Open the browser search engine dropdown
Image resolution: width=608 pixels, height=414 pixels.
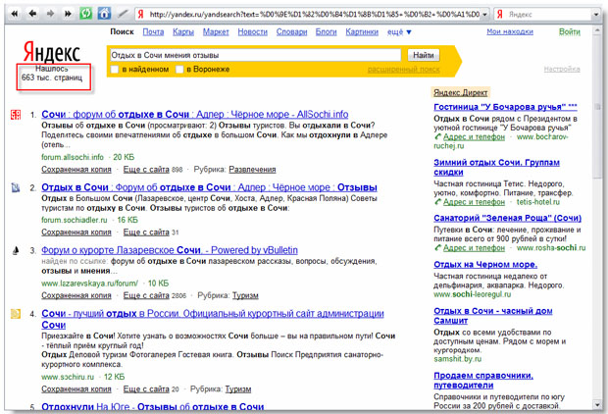pos(596,15)
